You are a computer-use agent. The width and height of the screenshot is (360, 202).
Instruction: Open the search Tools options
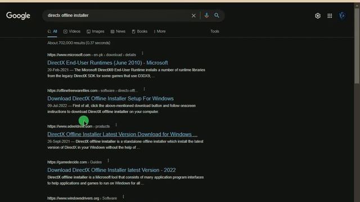coord(215,31)
